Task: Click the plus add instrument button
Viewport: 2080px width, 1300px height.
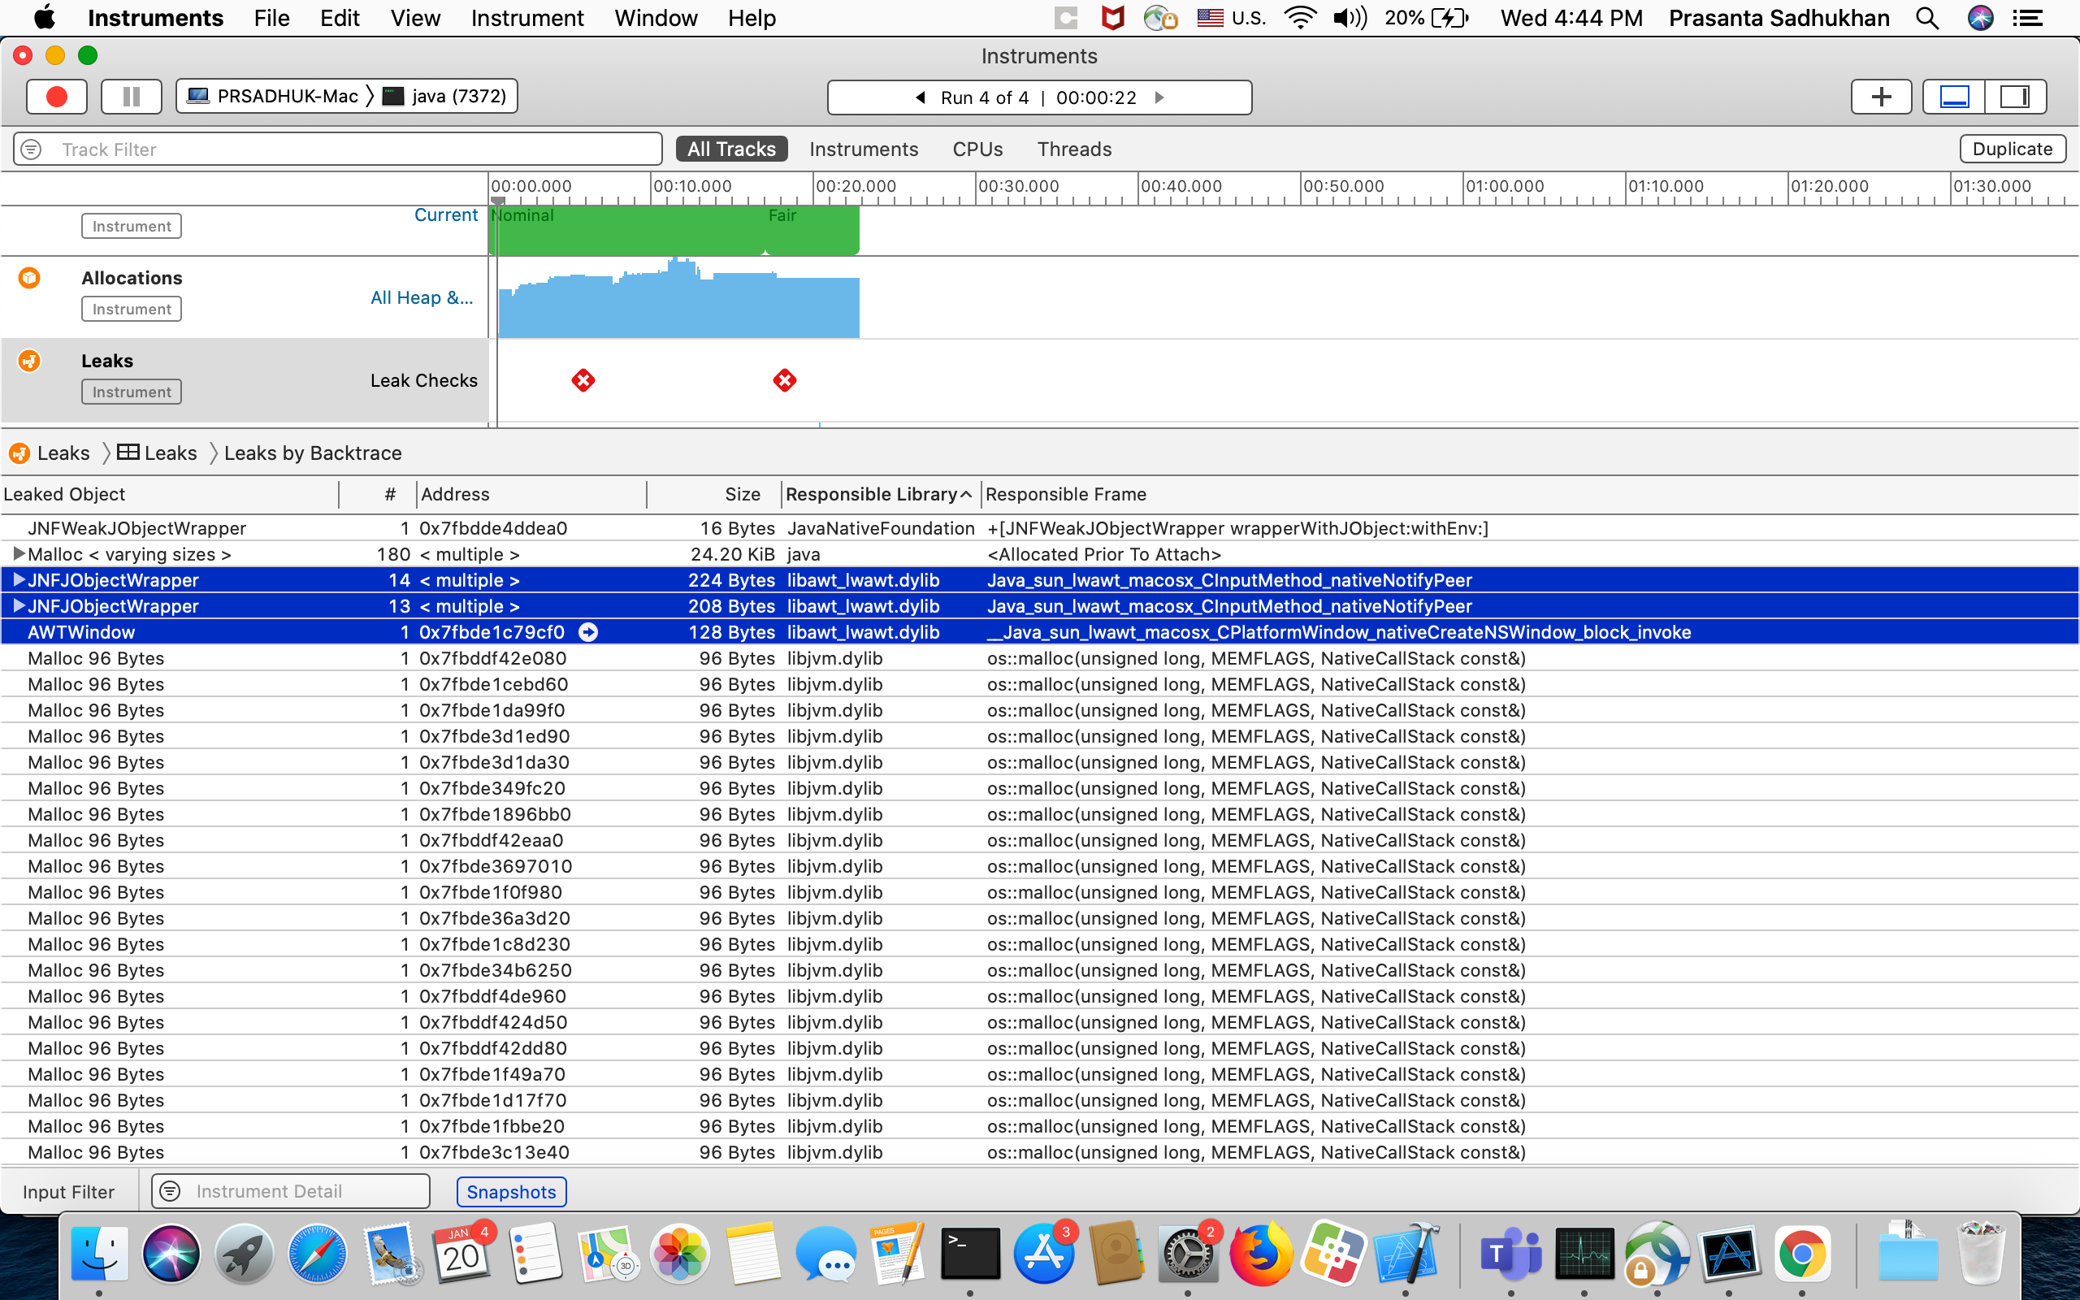Action: click(1880, 97)
